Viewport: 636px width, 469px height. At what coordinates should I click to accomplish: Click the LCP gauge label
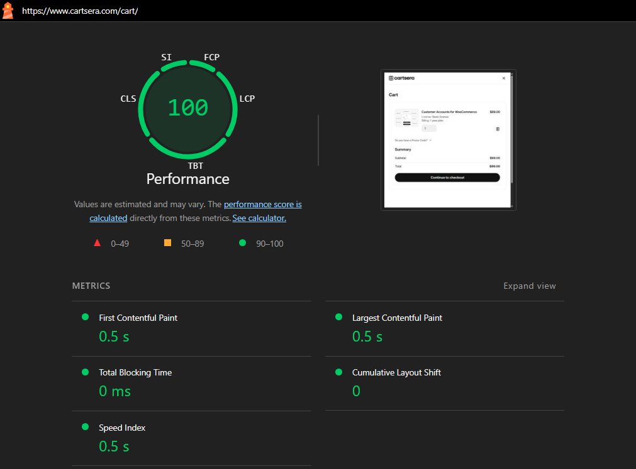247,99
